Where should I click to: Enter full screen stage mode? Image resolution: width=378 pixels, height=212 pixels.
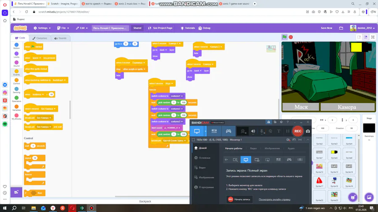(x=373, y=37)
